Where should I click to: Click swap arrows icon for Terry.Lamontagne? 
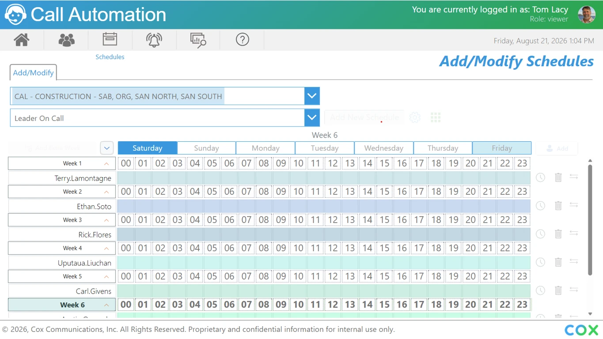pyautogui.click(x=574, y=177)
